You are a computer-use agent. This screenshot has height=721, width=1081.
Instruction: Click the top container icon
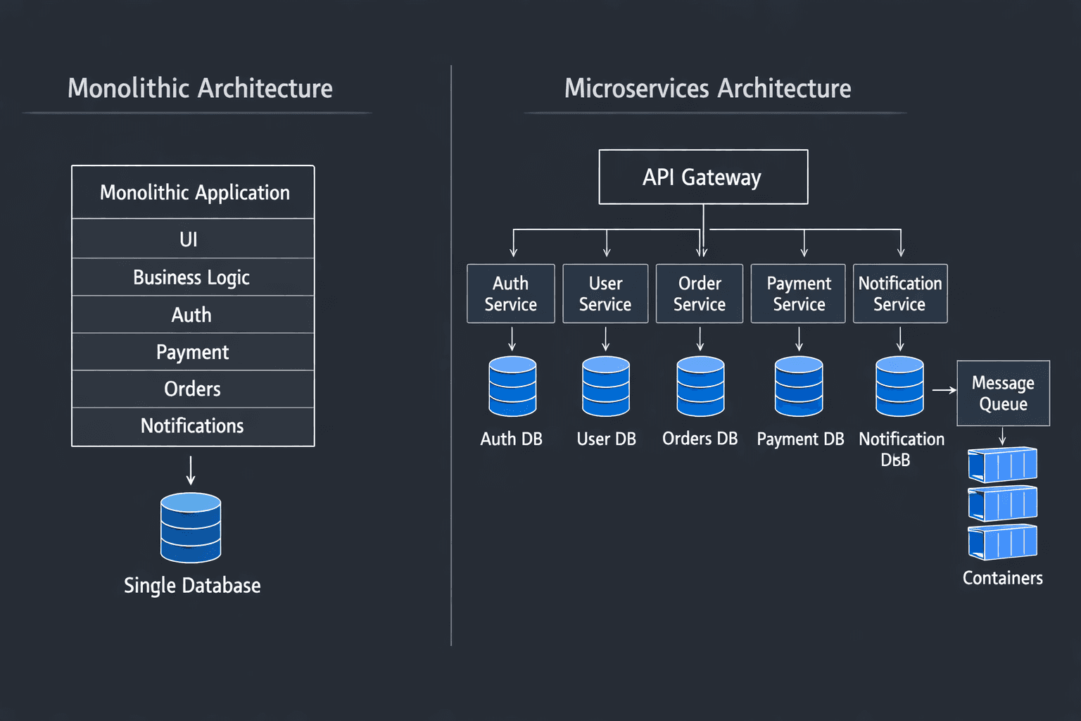(1002, 465)
